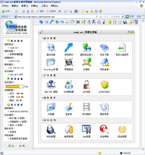Image resolution: width=145 pixels, height=155 pixels.
Task: Click server IP 61.129.51.171 text
Action: point(17,68)
